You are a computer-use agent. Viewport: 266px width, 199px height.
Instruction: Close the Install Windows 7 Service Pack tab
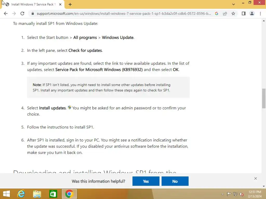point(60,4)
